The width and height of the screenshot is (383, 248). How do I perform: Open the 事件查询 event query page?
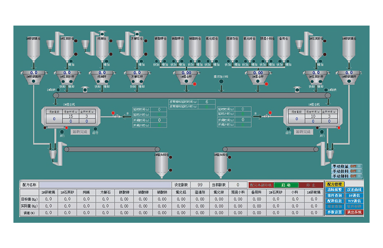[334, 195]
